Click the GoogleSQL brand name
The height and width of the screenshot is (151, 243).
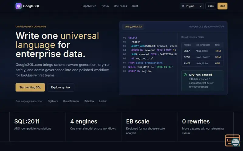[x=31, y=6]
